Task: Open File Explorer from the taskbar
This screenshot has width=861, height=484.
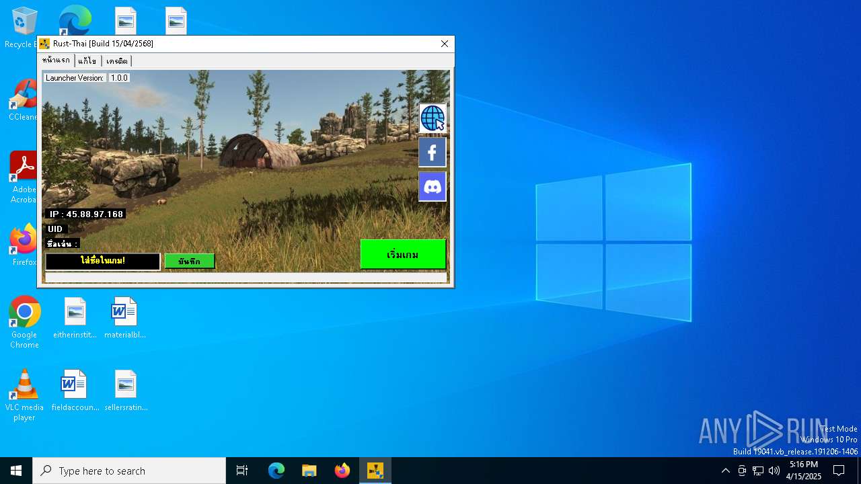Action: coord(309,471)
